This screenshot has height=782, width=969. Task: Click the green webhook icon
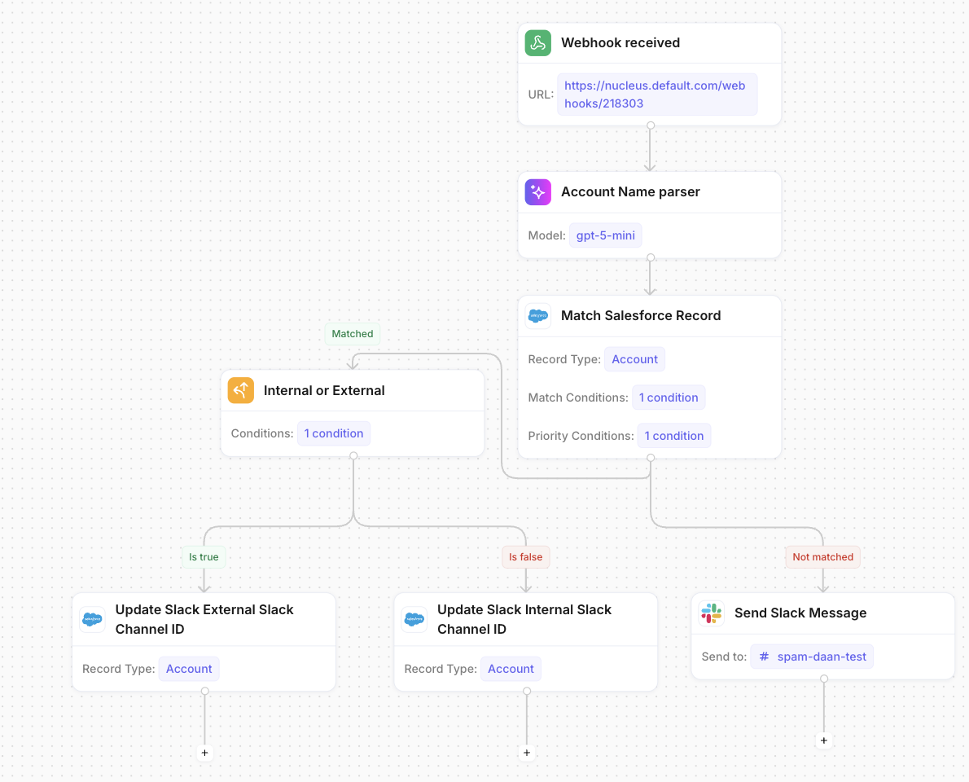pos(538,43)
